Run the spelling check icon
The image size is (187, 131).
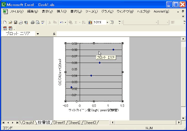tap(43, 23)
